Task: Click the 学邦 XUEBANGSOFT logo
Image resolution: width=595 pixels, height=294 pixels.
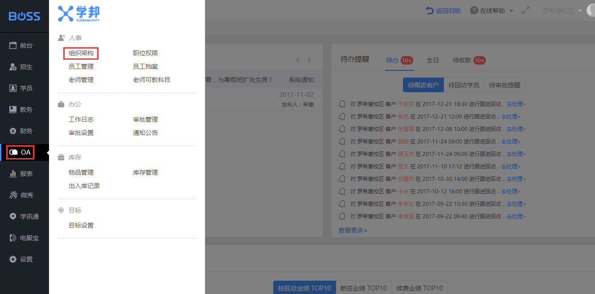Action: pos(79,14)
